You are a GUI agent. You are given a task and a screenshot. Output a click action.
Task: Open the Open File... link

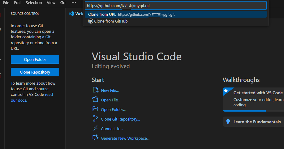tap(111, 100)
